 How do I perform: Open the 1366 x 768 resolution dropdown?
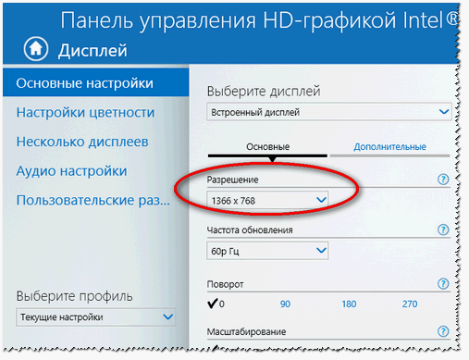pos(267,201)
